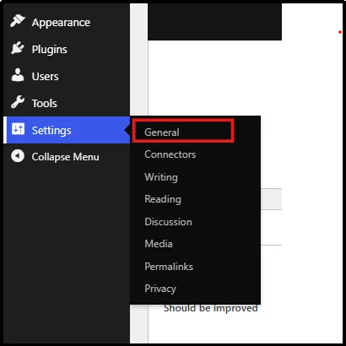The height and width of the screenshot is (346, 346).
Task: Click the Plugins plug icon
Action: pos(18,48)
